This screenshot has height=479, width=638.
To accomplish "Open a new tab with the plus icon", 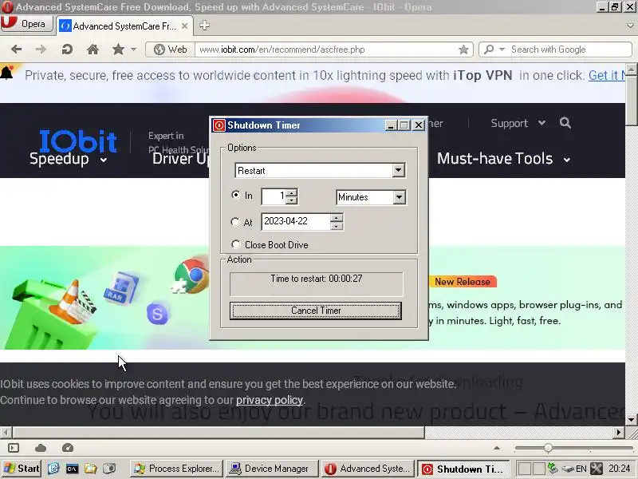I will [x=204, y=26].
